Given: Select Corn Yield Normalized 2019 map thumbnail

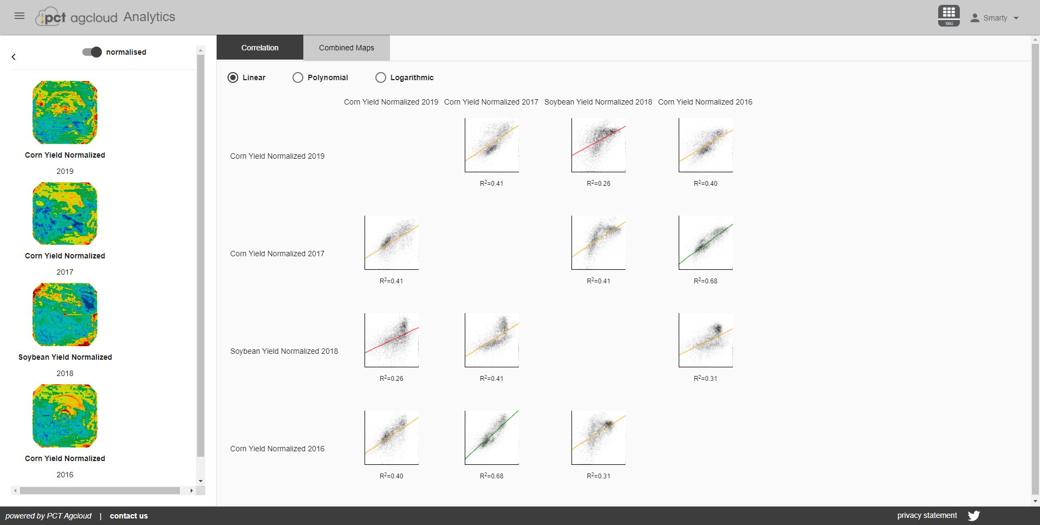Looking at the screenshot, I should point(65,113).
